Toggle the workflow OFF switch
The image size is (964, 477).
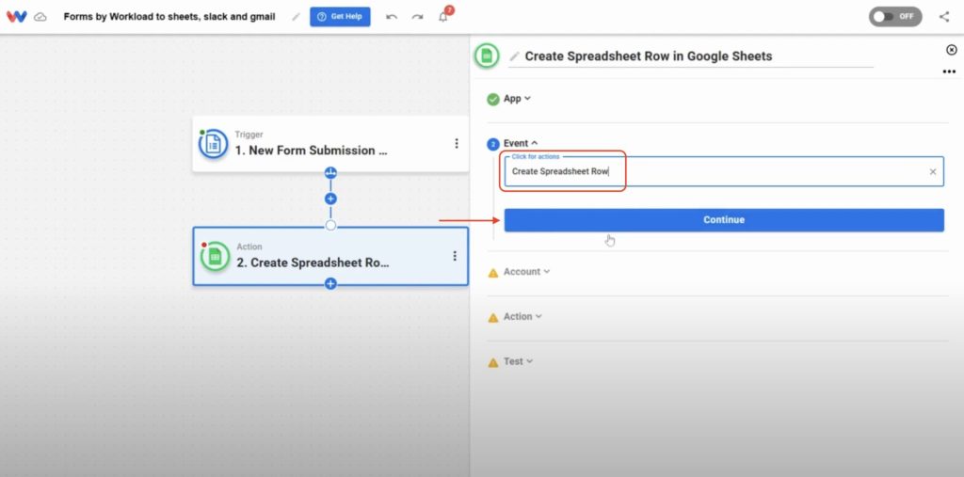(x=895, y=17)
